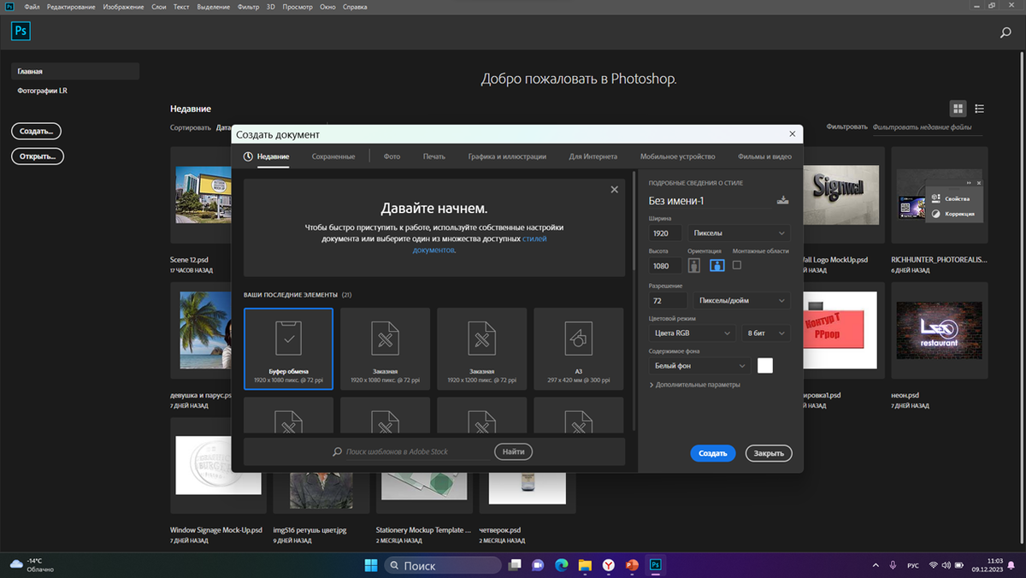1026x578 pixels.
Task: Dismiss the 'Давайте начнем' banner
Action: point(614,190)
